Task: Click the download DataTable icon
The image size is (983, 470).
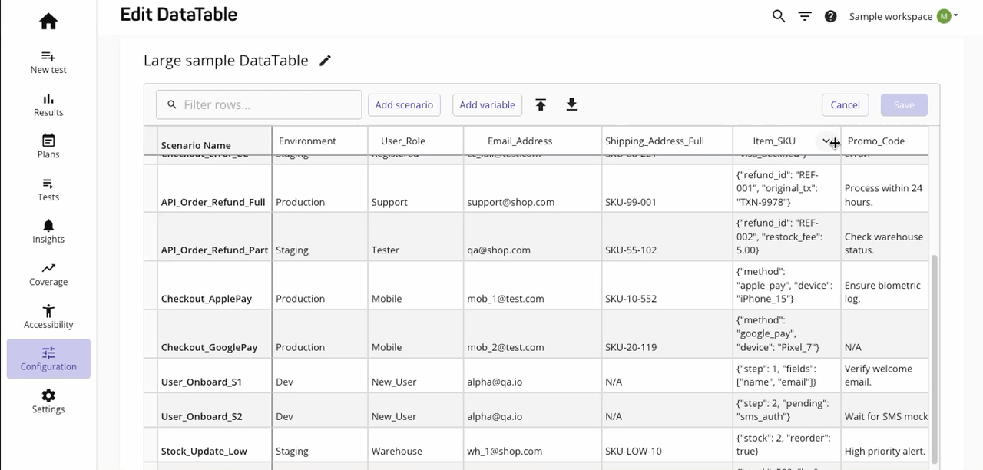Action: coord(571,104)
